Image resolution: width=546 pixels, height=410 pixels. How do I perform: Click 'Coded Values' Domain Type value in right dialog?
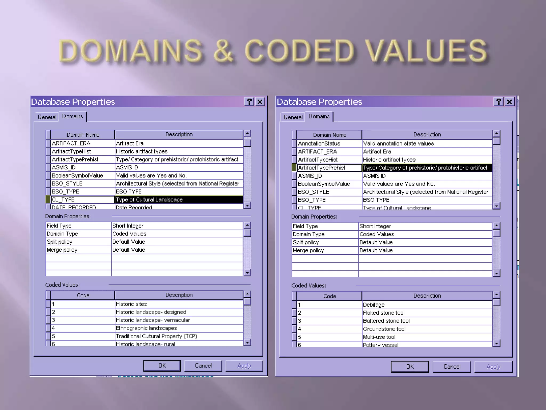425,234
